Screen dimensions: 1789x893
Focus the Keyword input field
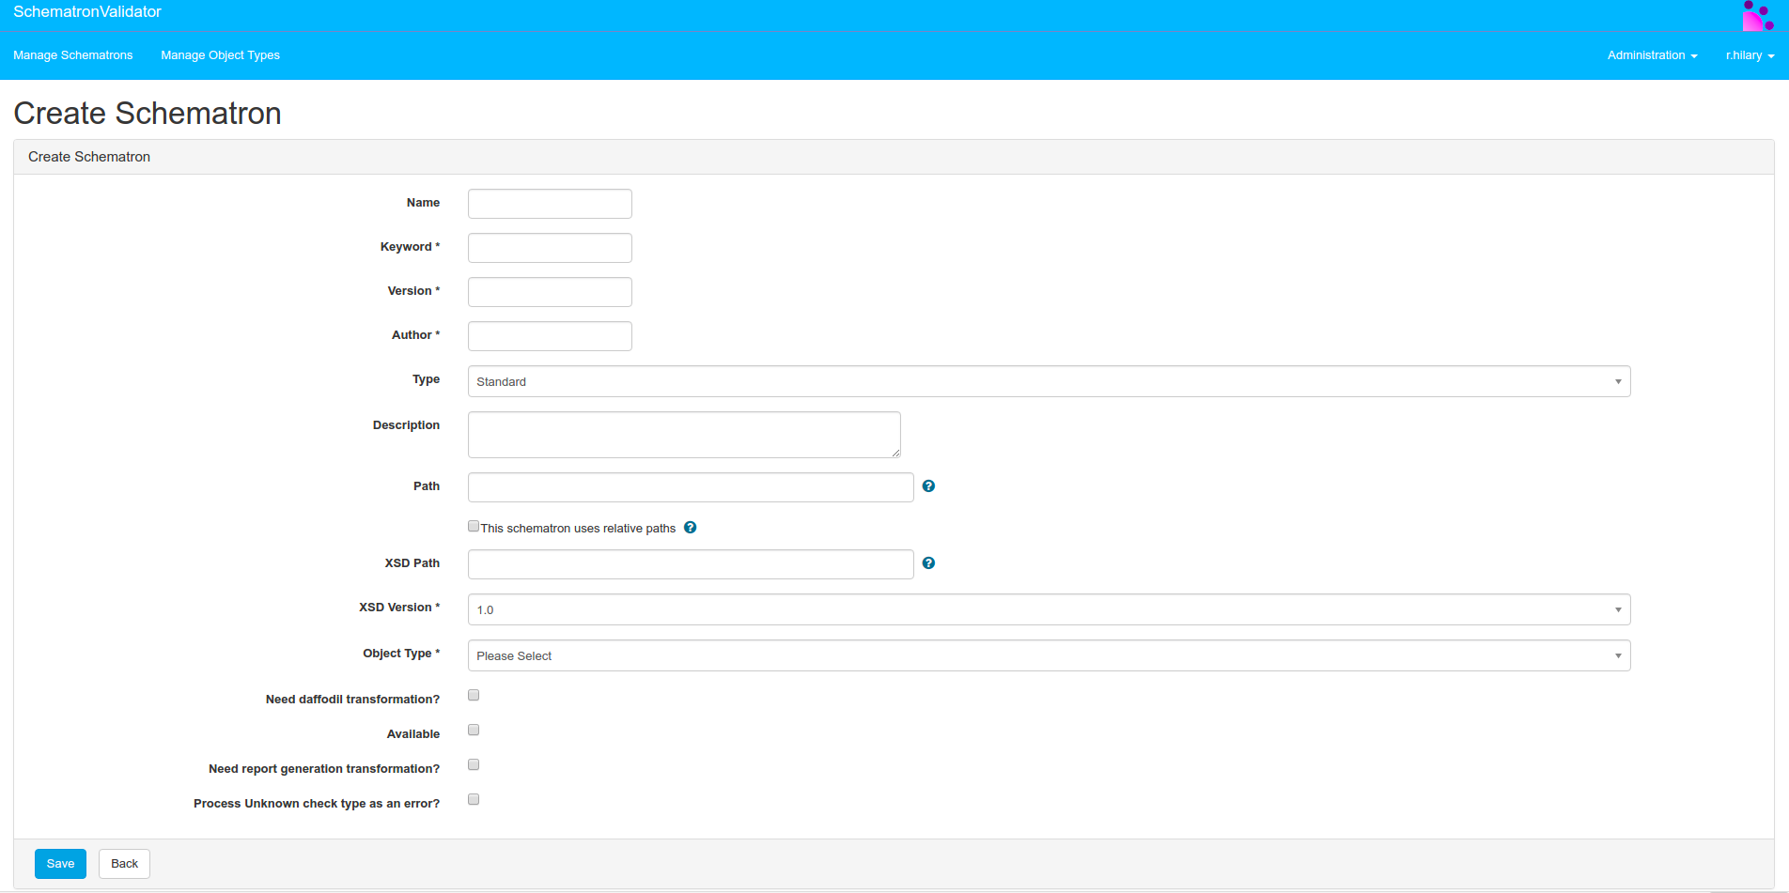pos(550,248)
